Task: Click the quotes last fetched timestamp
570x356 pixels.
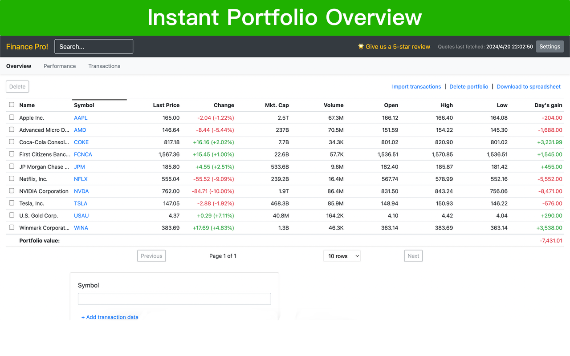Action: pyautogui.click(x=509, y=46)
